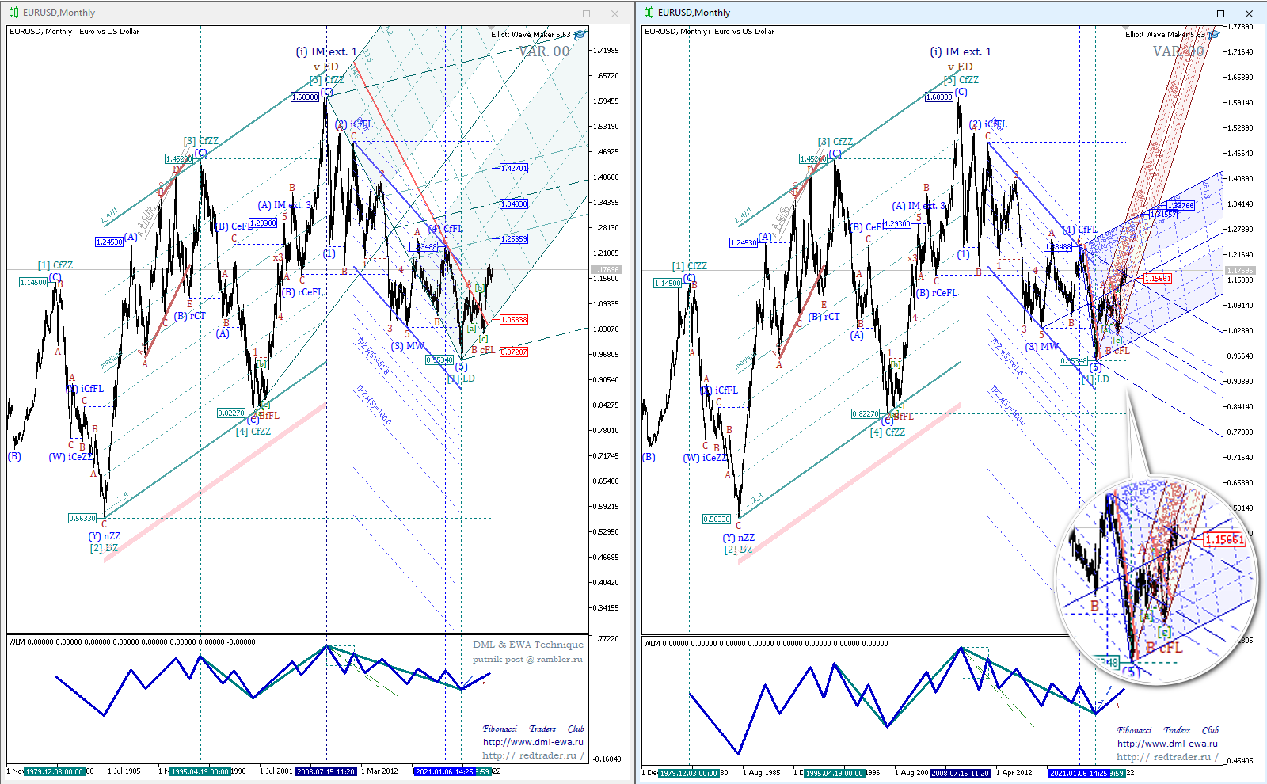Select the red 0.97287 price label in left chart
Screen dimensions: 1267x784
point(514,352)
